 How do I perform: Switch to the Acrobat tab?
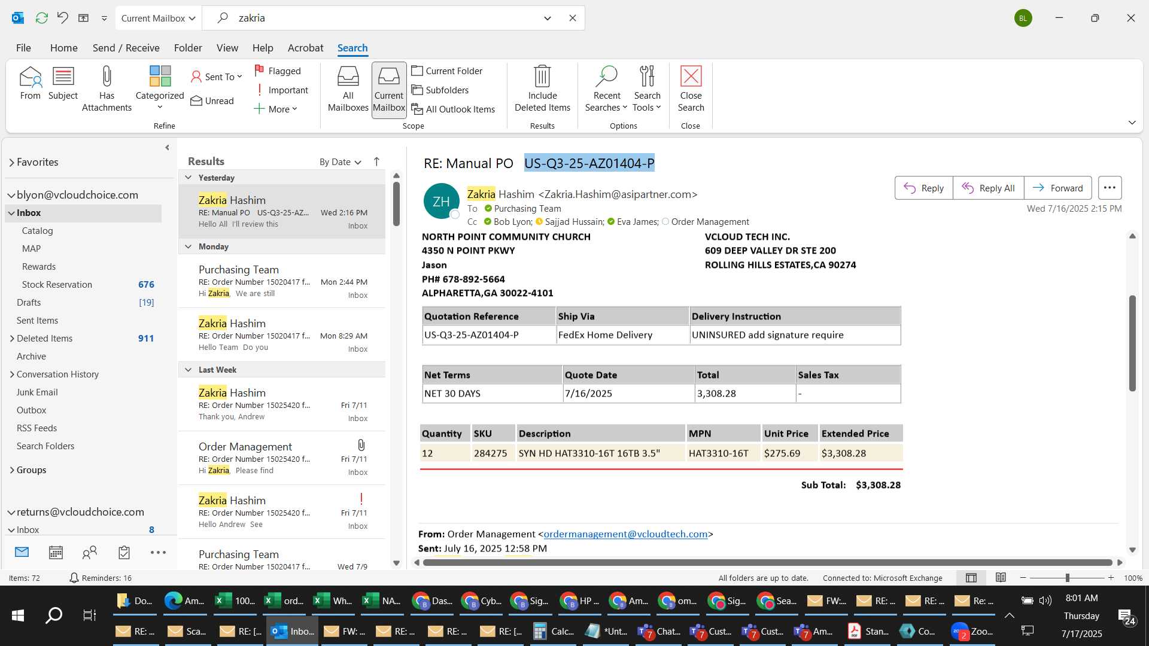click(305, 48)
